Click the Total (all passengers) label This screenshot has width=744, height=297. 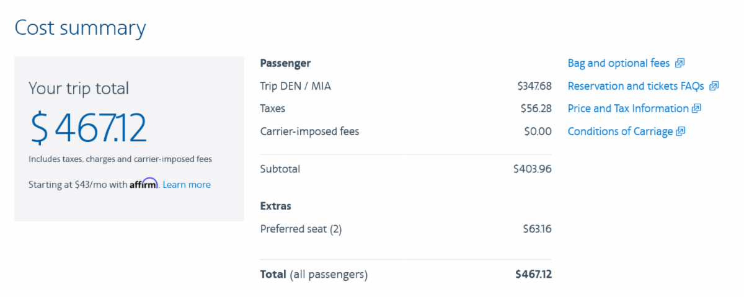point(314,274)
